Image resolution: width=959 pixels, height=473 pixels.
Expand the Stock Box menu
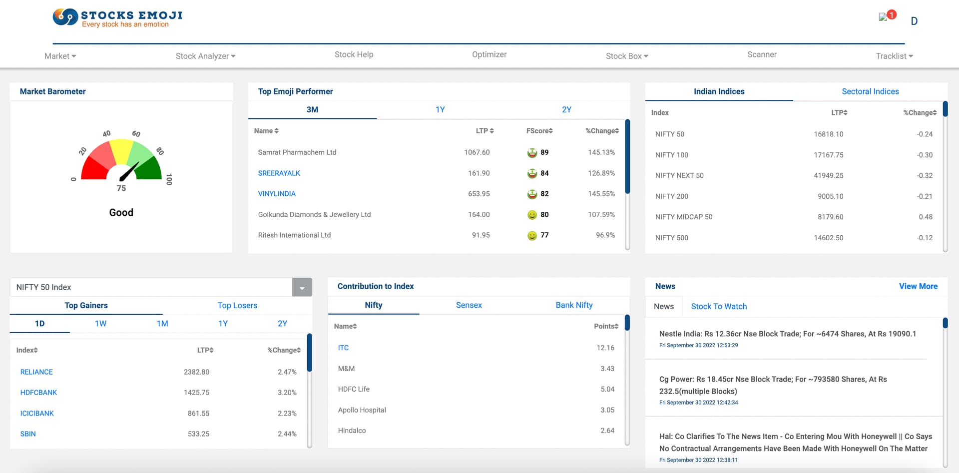[x=627, y=56]
